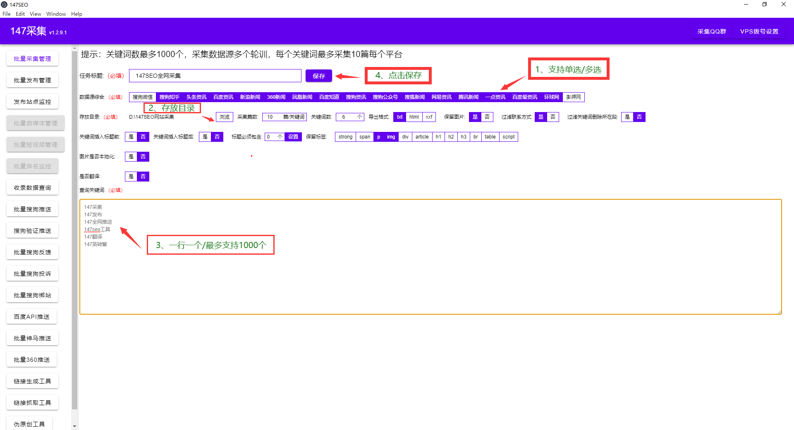Open 发布站点监控 in the sidebar
The height and width of the screenshot is (430, 794).
[32, 102]
